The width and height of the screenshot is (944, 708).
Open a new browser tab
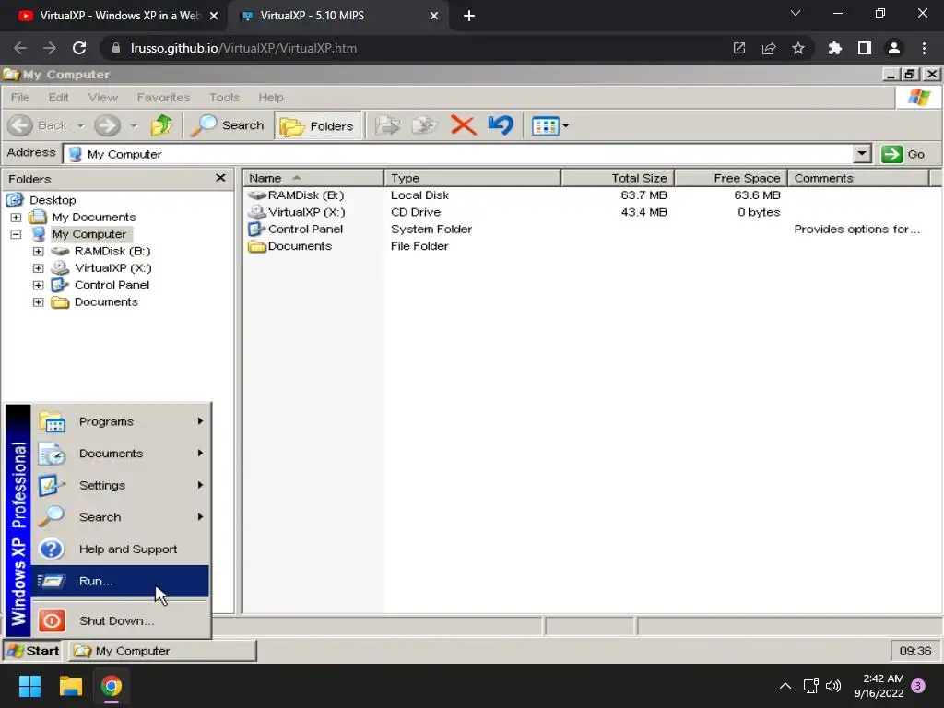(x=469, y=16)
